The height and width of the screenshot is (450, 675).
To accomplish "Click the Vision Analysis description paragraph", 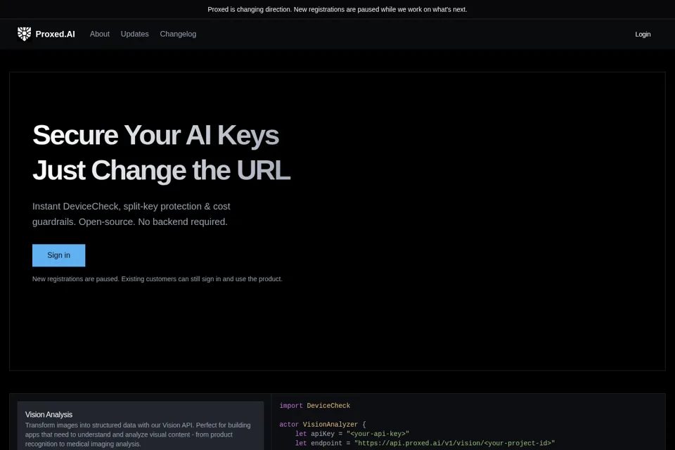I will click(x=138, y=435).
